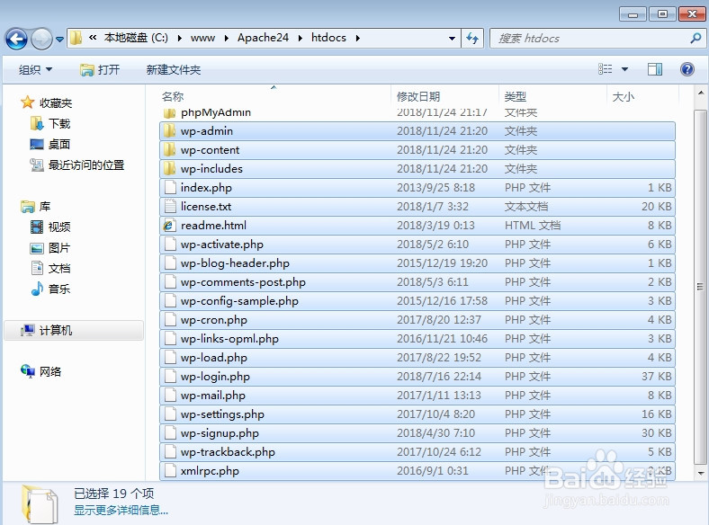This screenshot has width=709, height=525.
Task: Expand the chevron after www in path
Action: click(x=227, y=38)
